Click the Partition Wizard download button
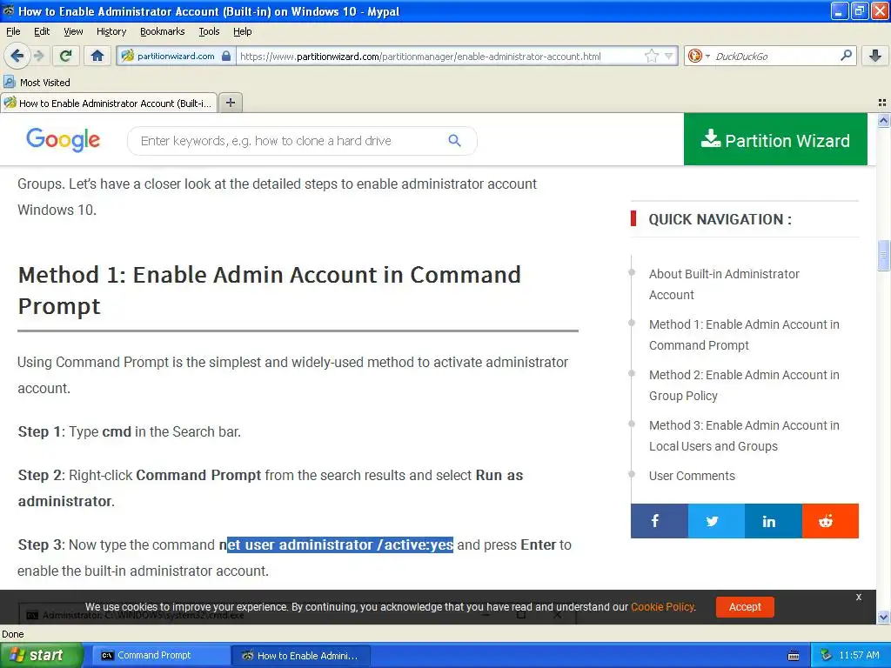The width and height of the screenshot is (891, 668). (x=775, y=140)
